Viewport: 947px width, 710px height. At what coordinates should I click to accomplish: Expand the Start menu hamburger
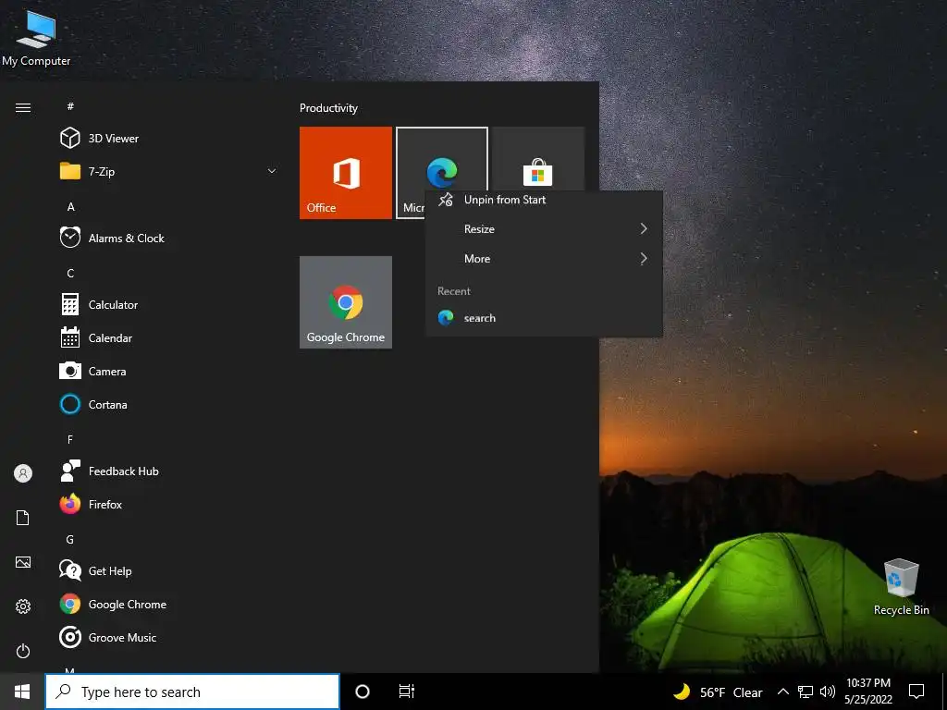coord(23,107)
